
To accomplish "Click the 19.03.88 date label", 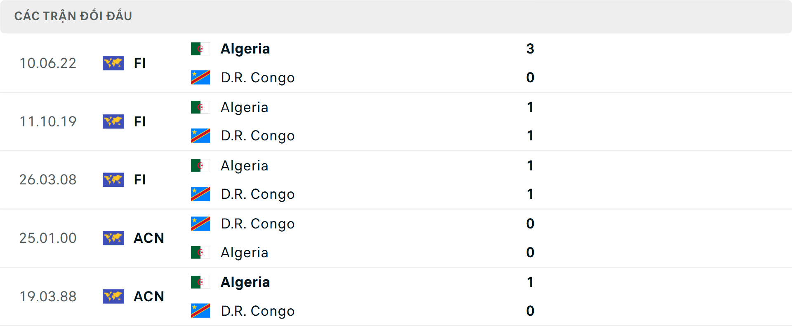I will [x=48, y=296].
